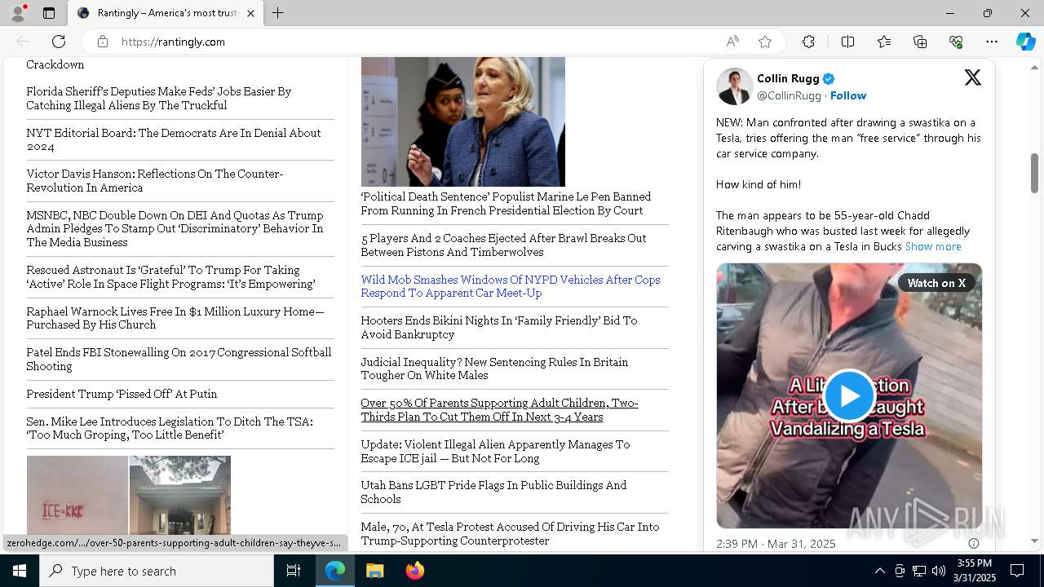Open browser Extensions icon
Image resolution: width=1044 pixels, height=587 pixels.
pos(808,42)
